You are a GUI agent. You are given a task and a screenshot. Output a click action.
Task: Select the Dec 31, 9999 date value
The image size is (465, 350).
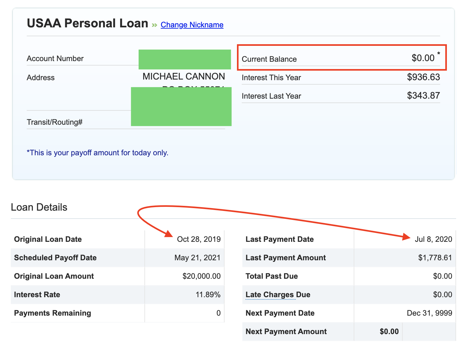coord(430,313)
